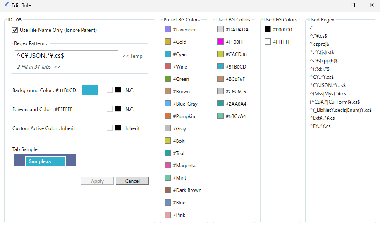Screen dimensions: 380x227
Task: Select the first used regex .*
Action: (311, 28)
